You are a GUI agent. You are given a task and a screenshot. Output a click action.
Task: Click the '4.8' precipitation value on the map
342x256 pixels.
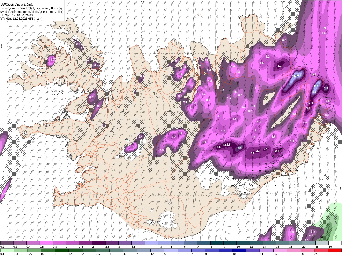[x=294, y=77]
